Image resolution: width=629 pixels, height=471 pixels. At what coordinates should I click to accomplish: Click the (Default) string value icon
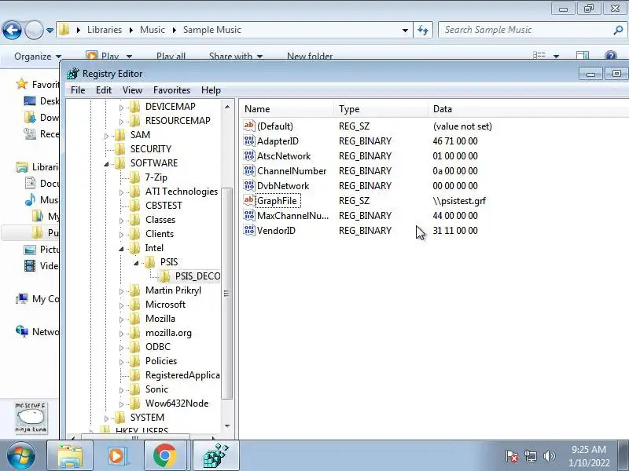[x=249, y=126]
